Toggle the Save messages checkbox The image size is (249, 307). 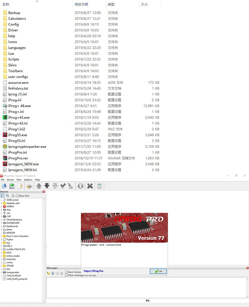66,272
